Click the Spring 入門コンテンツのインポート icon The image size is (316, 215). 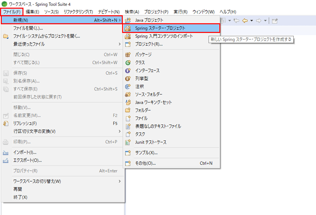[x=128, y=36]
